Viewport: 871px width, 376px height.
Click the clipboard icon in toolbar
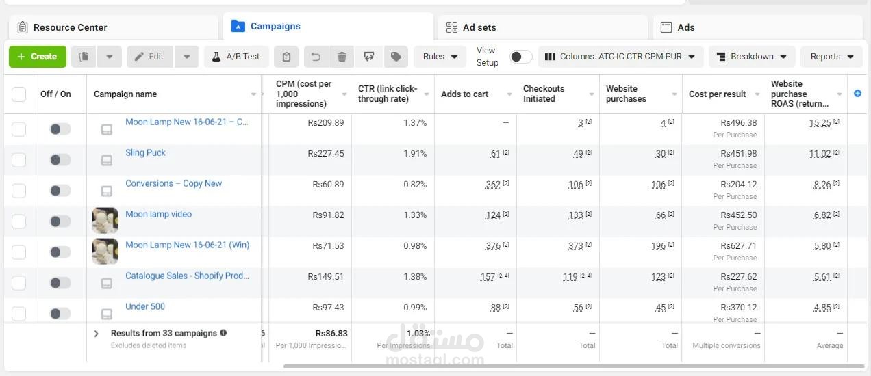click(286, 57)
